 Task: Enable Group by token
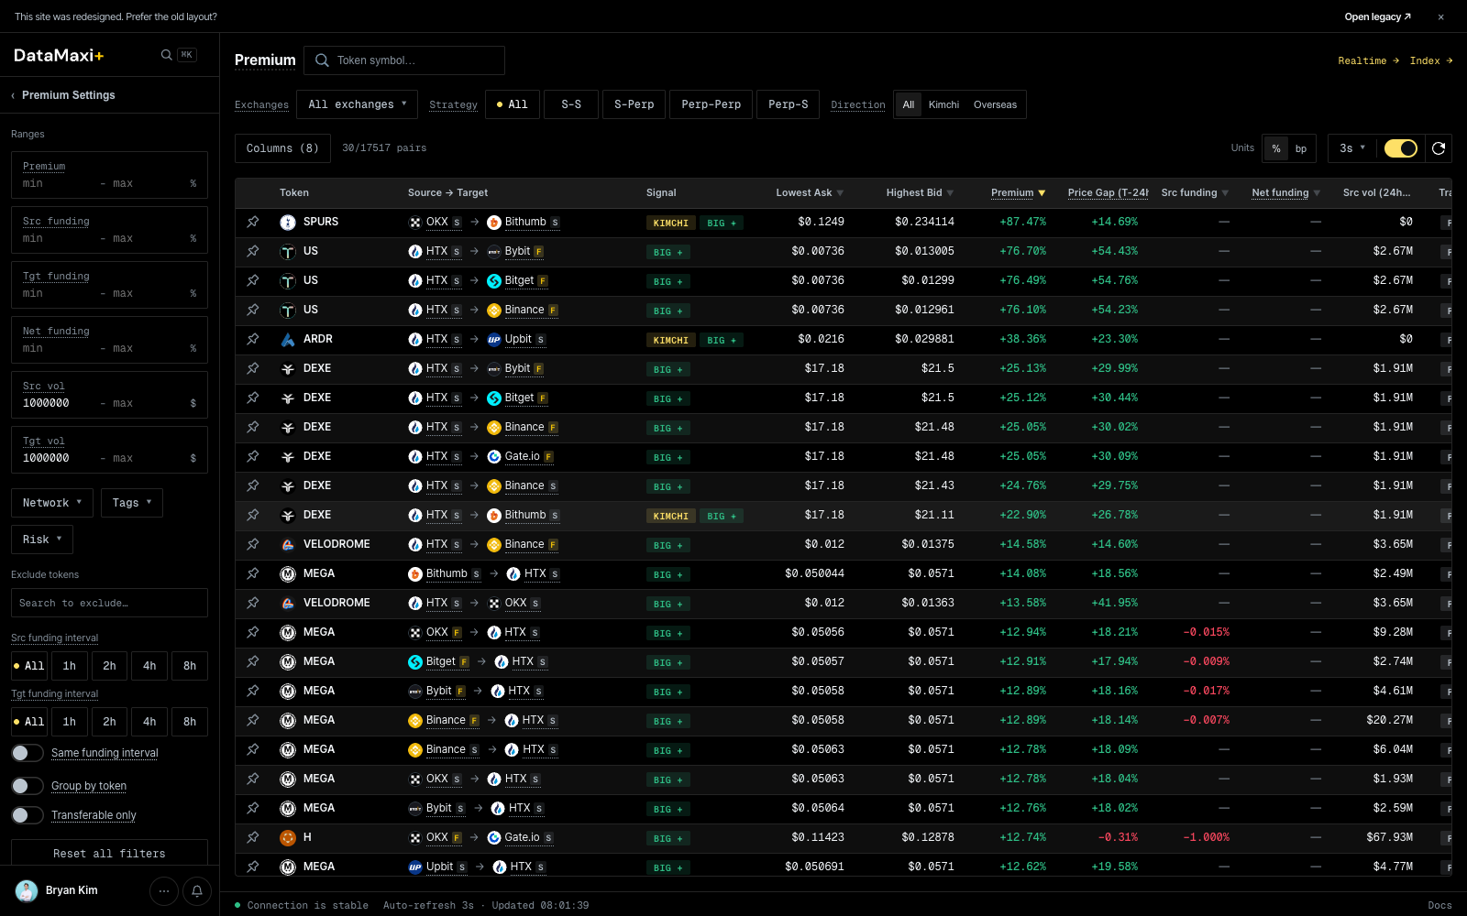28,786
